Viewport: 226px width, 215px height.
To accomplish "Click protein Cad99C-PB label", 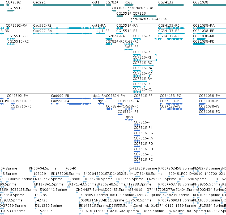I will (x=60, y=96).
